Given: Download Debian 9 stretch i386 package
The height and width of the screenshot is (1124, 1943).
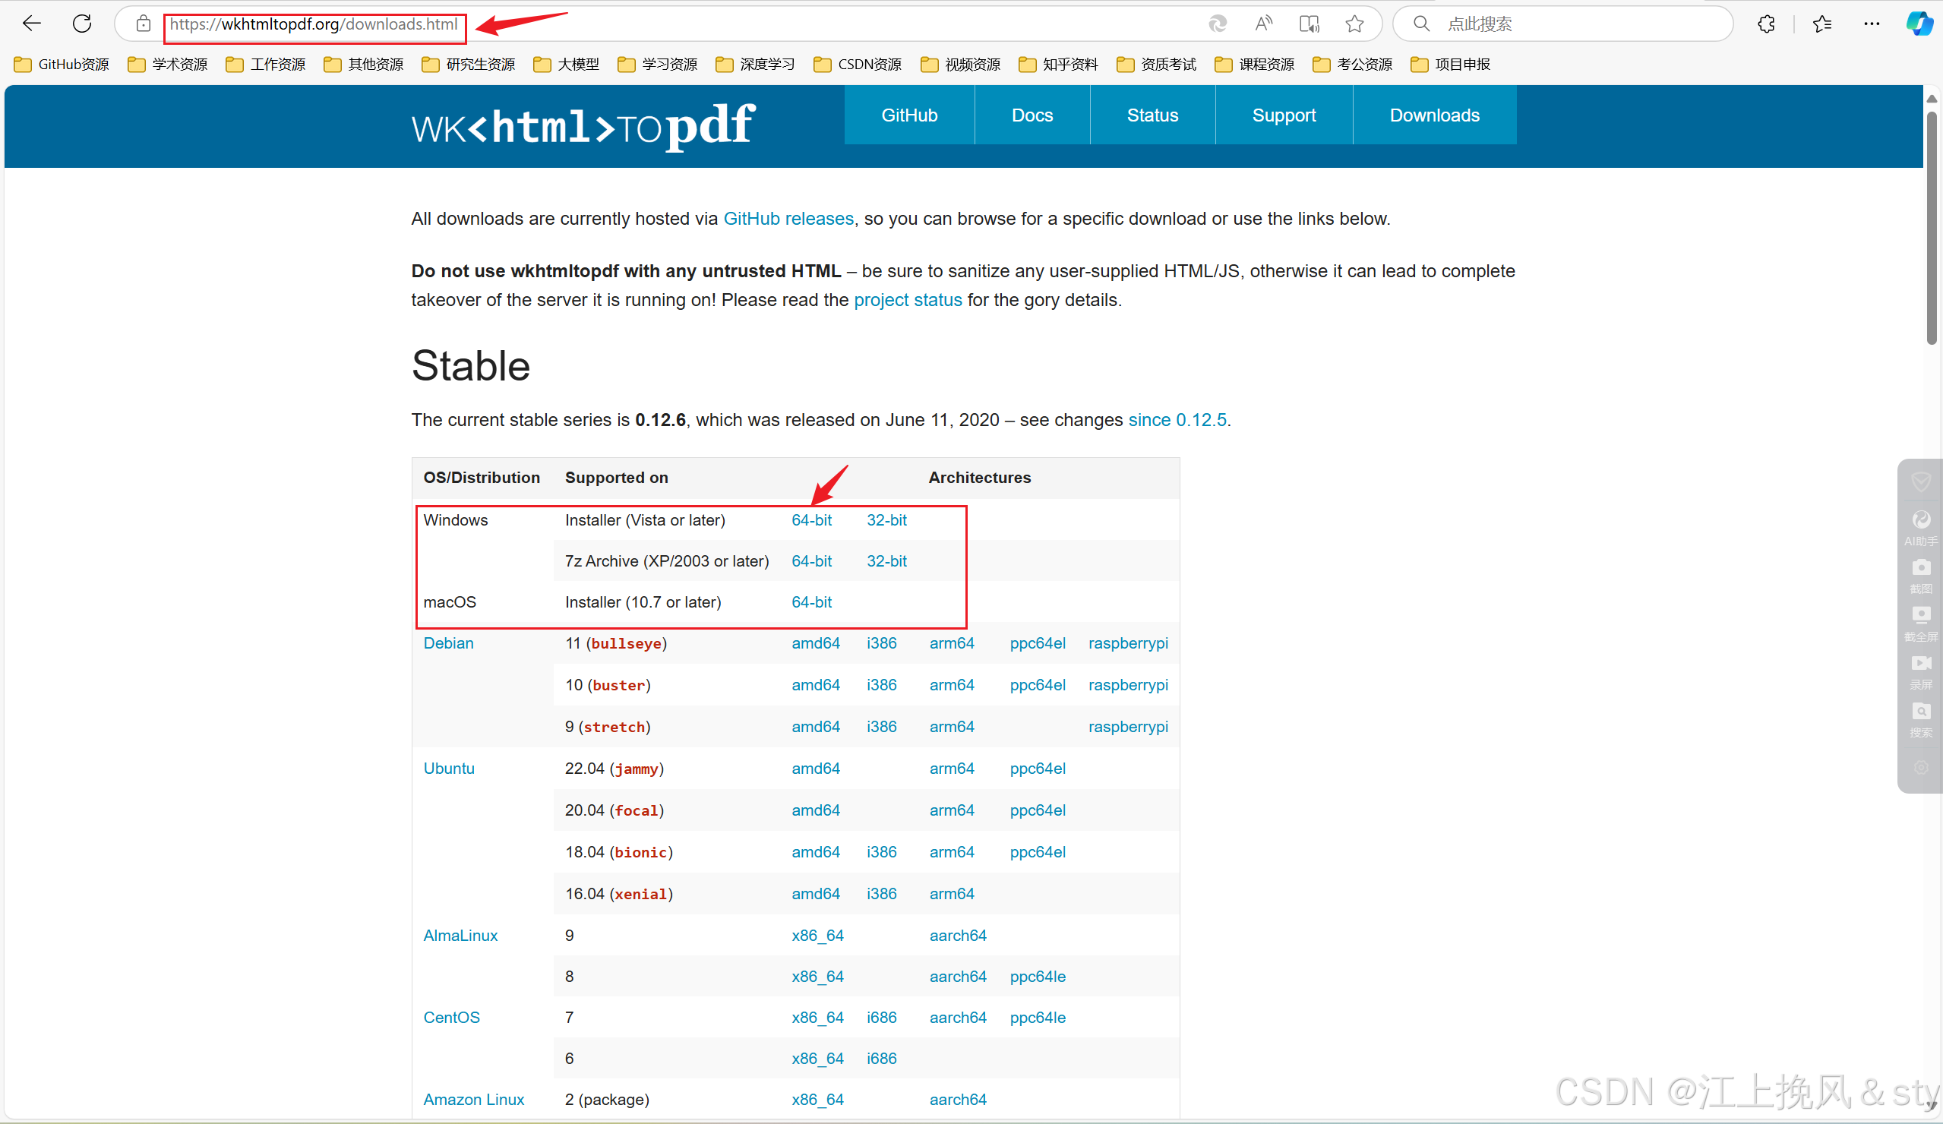Looking at the screenshot, I should 881,727.
